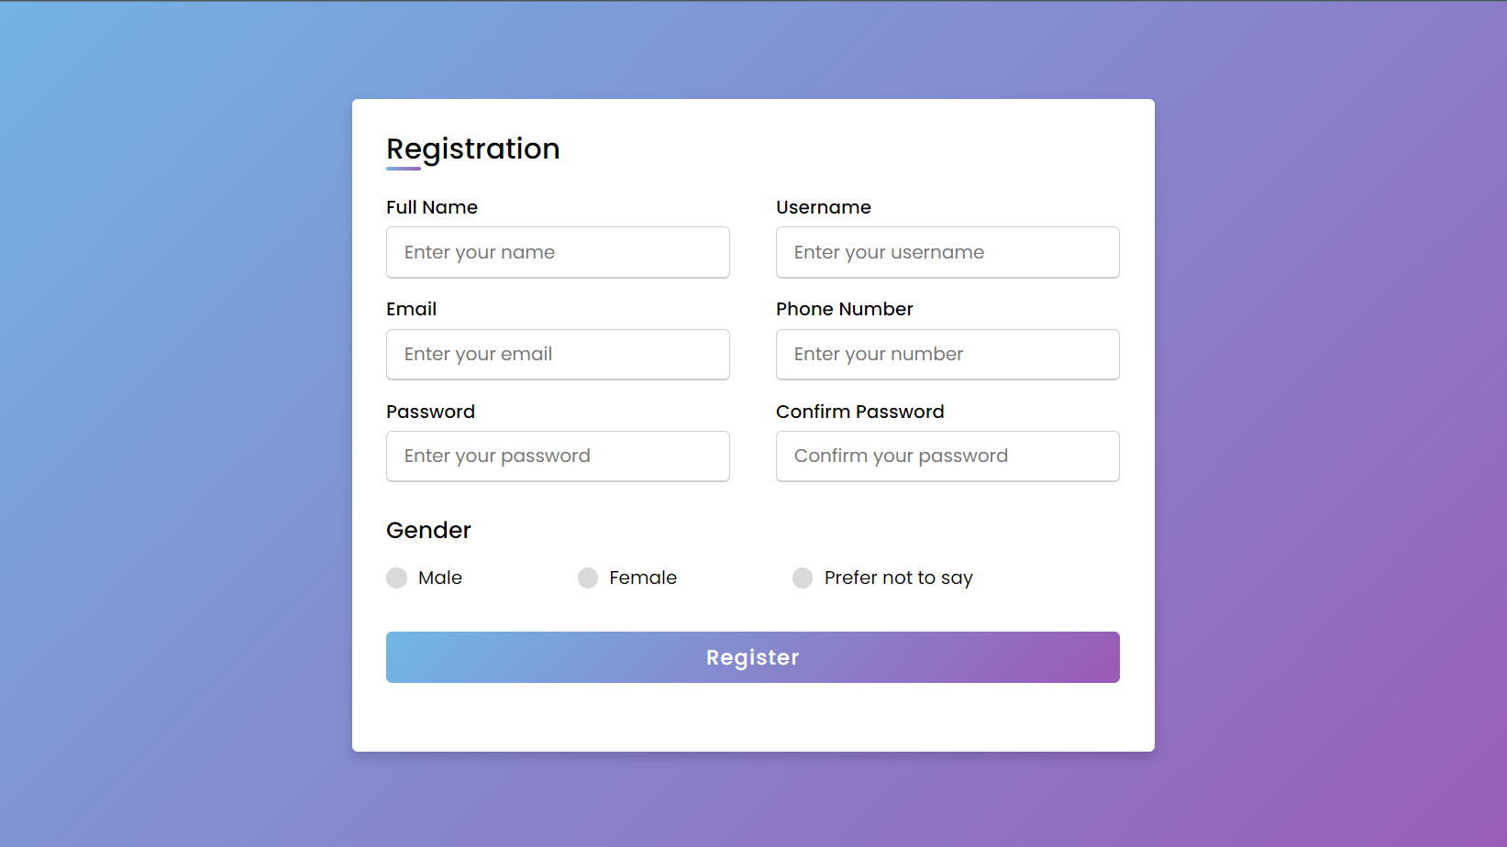Click the "Confirm Password" label
The width and height of the screenshot is (1507, 847).
coord(859,412)
